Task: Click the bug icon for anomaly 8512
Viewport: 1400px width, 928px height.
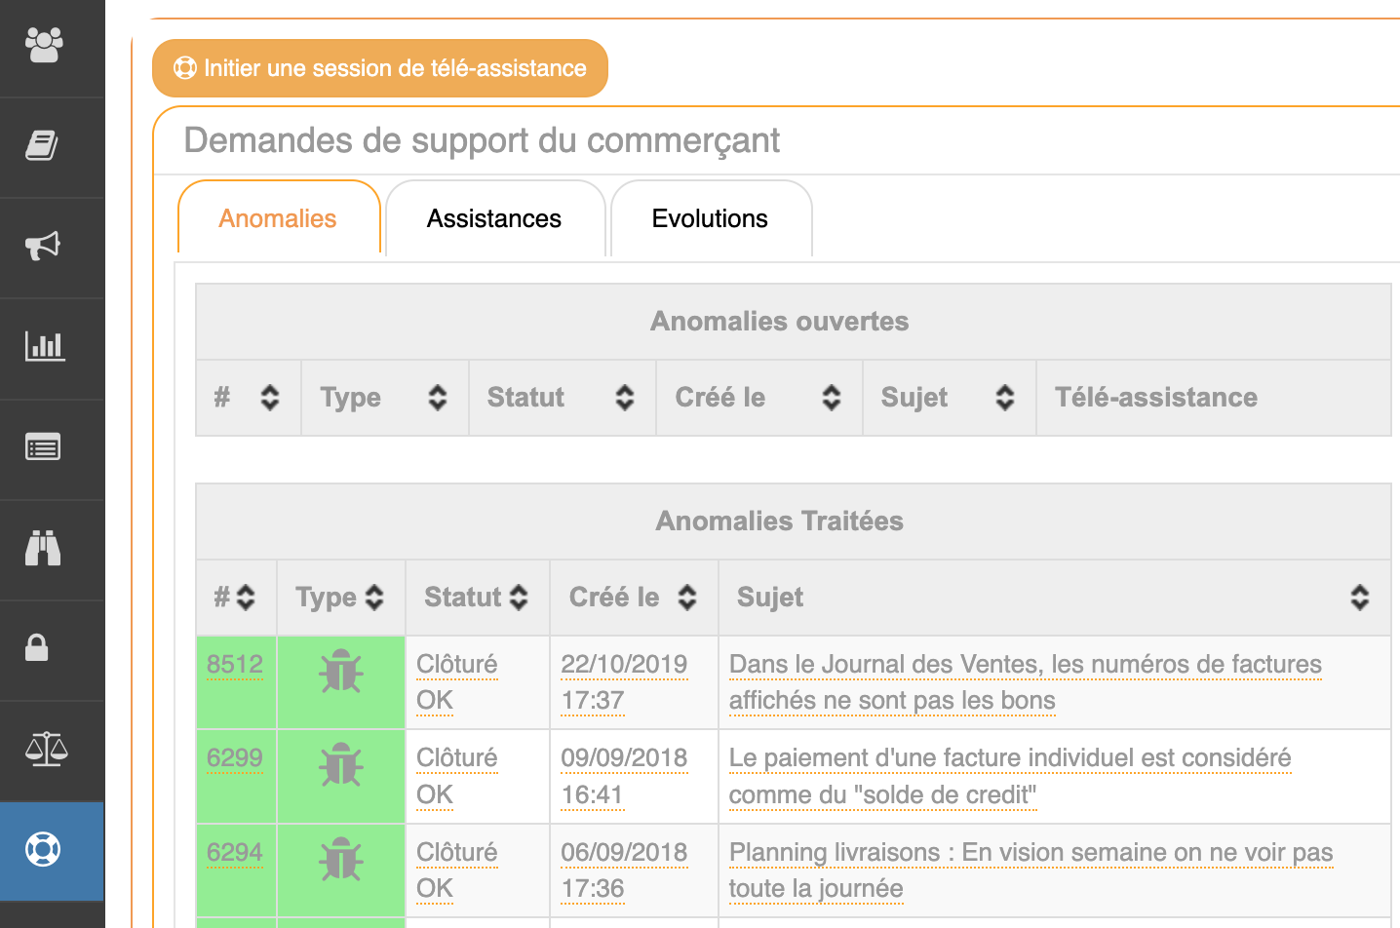Action: [x=341, y=672]
